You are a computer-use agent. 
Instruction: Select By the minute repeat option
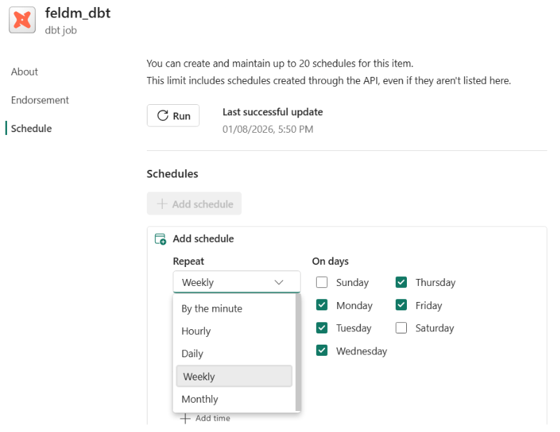pos(212,308)
